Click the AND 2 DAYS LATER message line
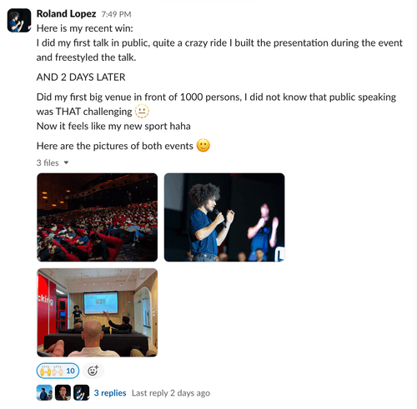The width and height of the screenshot is (417, 409). [81, 77]
